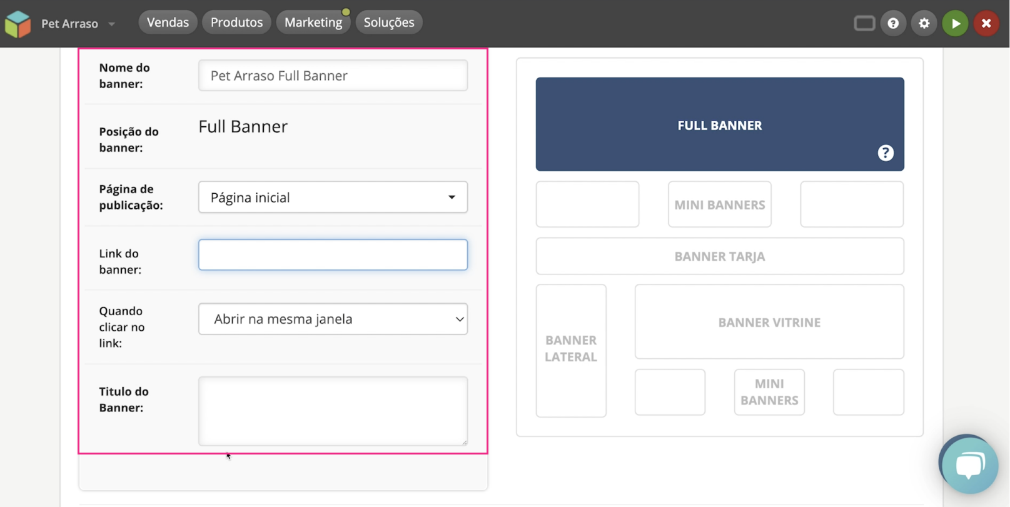
Task: Open the Vendas menu
Action: click(168, 23)
